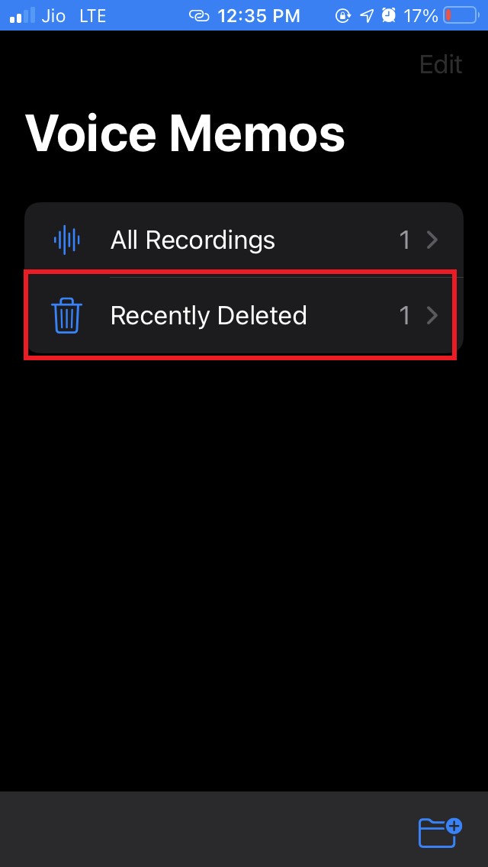Open the All Recordings folder
This screenshot has height=867, width=488.
[244, 240]
